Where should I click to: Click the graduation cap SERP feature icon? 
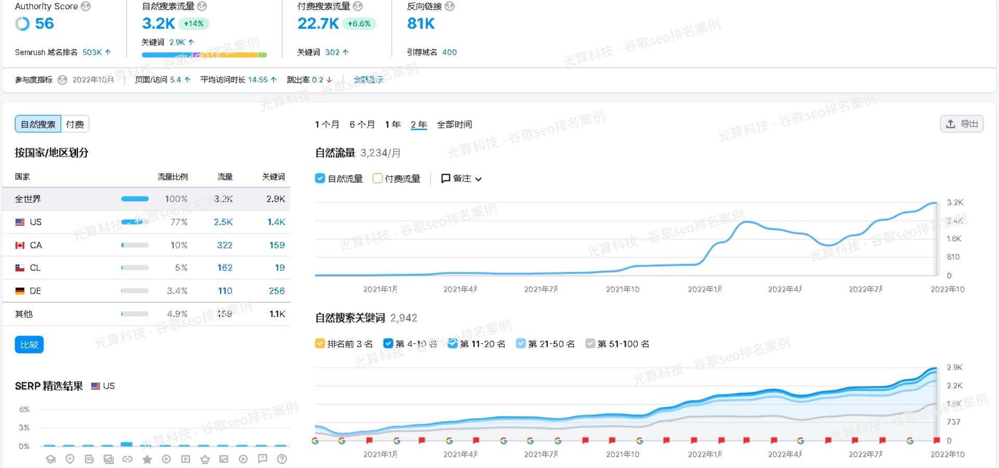pyautogui.click(x=50, y=459)
